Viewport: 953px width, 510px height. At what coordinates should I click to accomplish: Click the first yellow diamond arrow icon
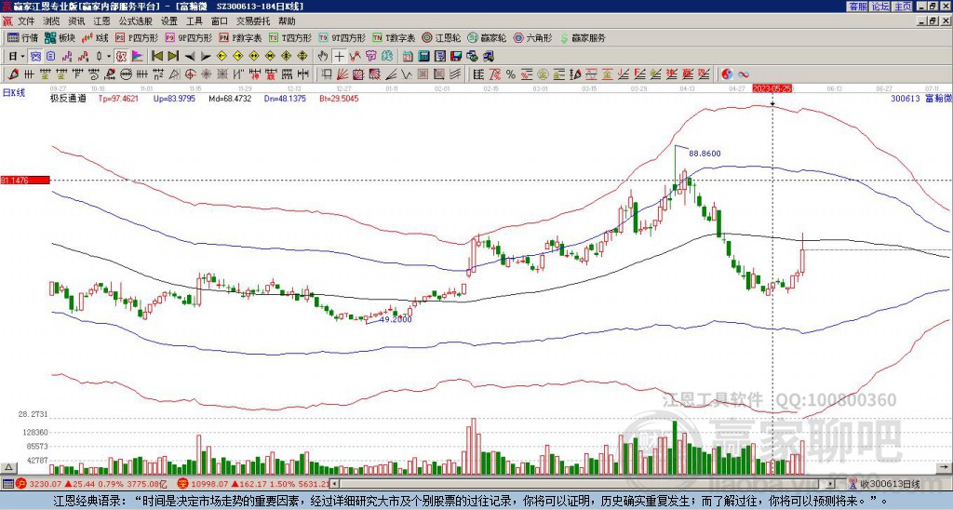click(221, 57)
